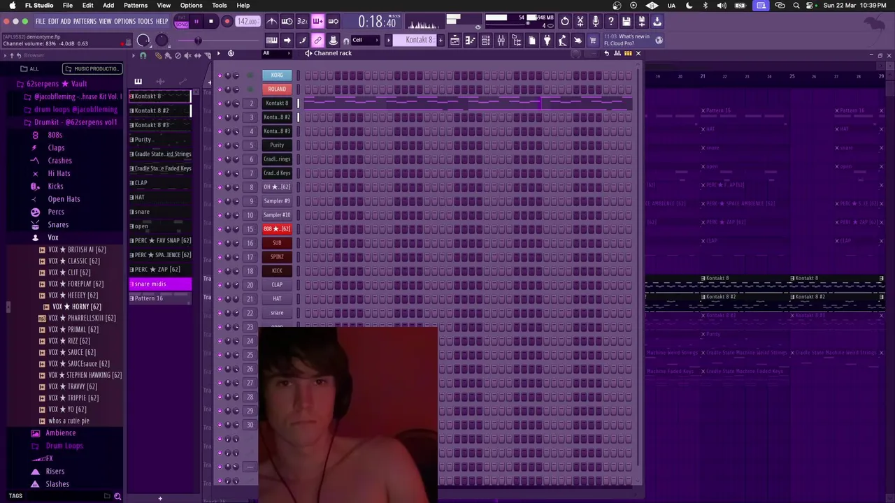Image resolution: width=895 pixels, height=503 pixels.
Task: Click the Sampler #10 channel button
Action: (x=277, y=214)
